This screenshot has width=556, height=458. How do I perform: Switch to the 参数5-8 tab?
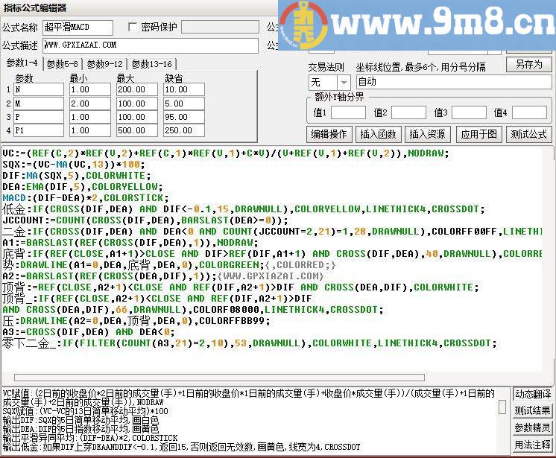pos(63,64)
